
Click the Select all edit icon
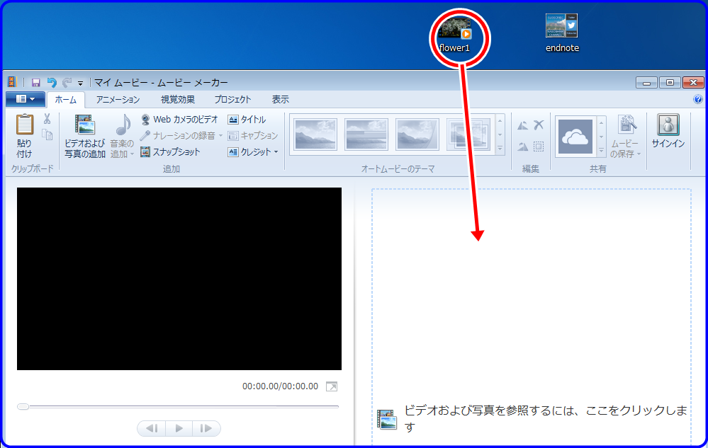(539, 146)
